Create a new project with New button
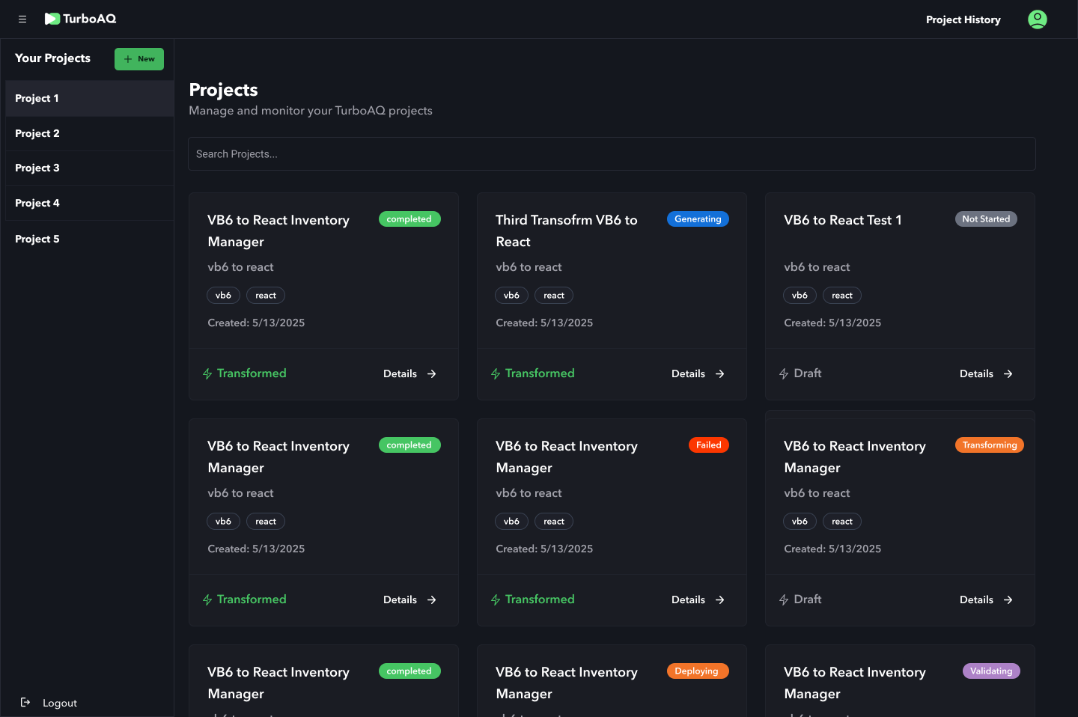The image size is (1078, 717). (x=139, y=59)
